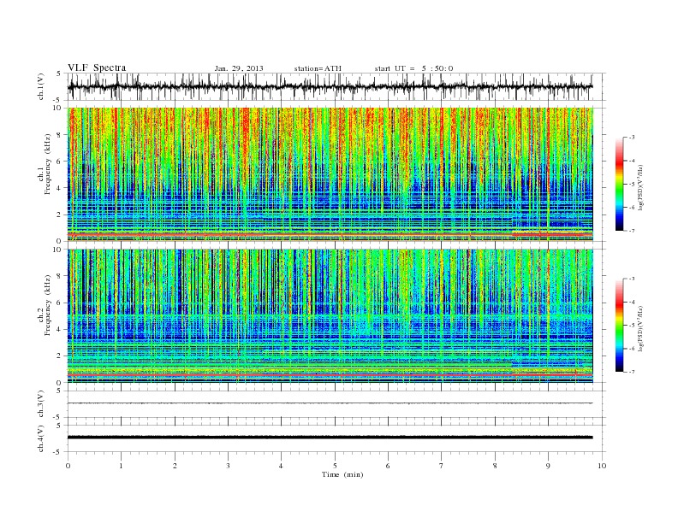Click the ch.2 spectrogram color scale bar

tap(619, 326)
